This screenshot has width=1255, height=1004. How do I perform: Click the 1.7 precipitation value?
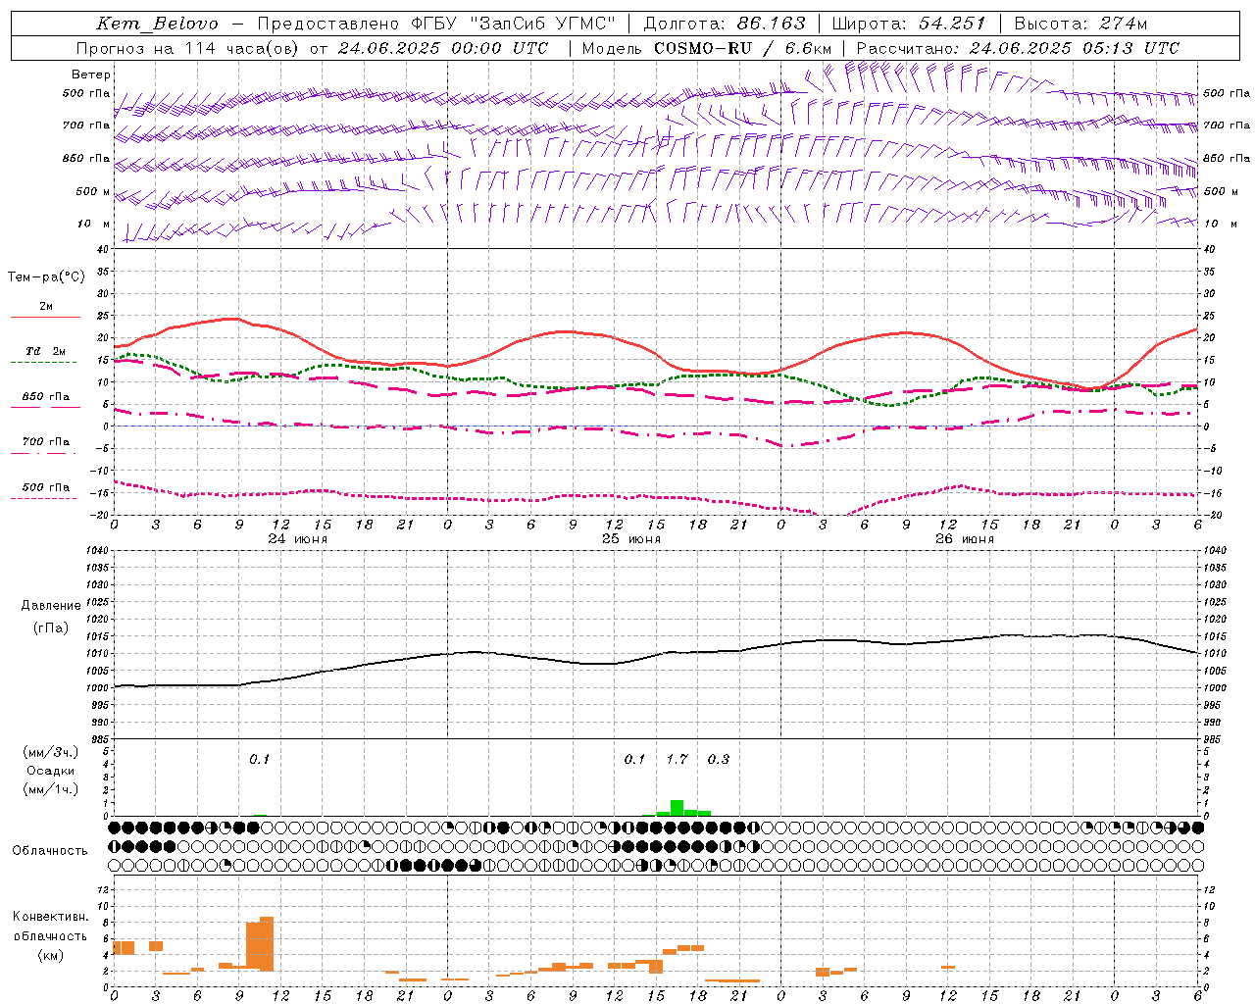677,759
